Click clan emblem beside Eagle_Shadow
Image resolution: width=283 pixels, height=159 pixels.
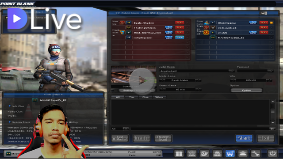pyautogui.click(x=122, y=23)
